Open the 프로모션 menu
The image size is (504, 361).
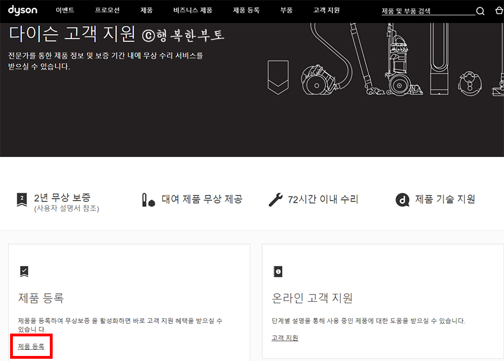point(107,10)
